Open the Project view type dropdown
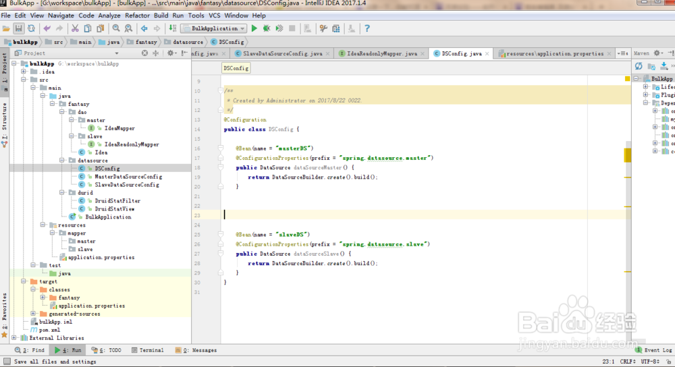Viewport: 675px width, 367px height. pyautogui.click(x=117, y=53)
